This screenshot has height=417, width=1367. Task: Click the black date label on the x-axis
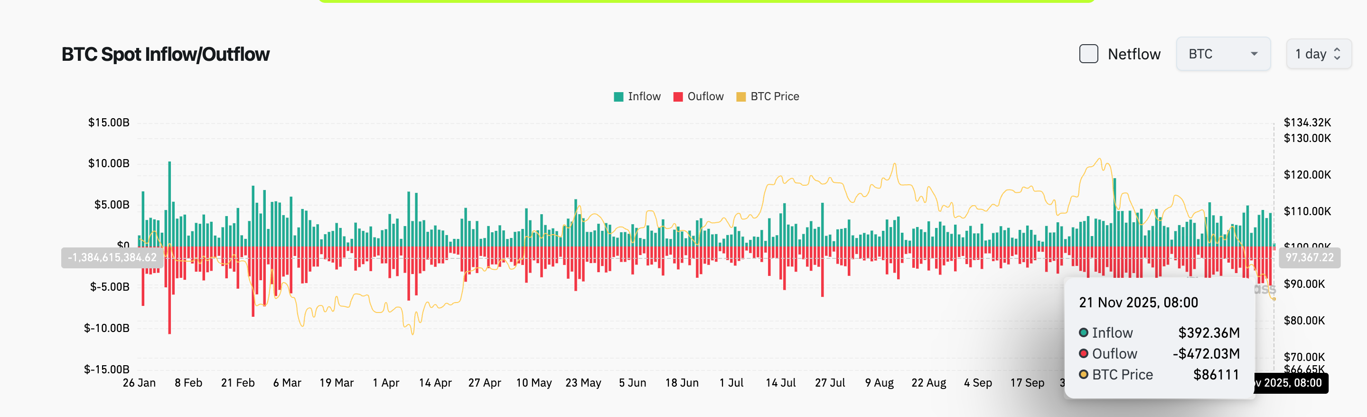[x=1292, y=383]
